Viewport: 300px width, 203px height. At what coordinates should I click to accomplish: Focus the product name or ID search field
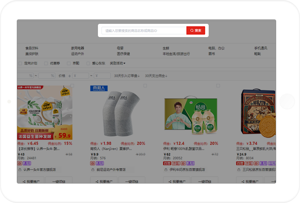143,30
